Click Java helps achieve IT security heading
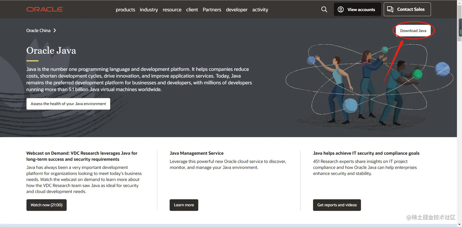Image resolution: width=462 pixels, height=227 pixels. (366, 153)
